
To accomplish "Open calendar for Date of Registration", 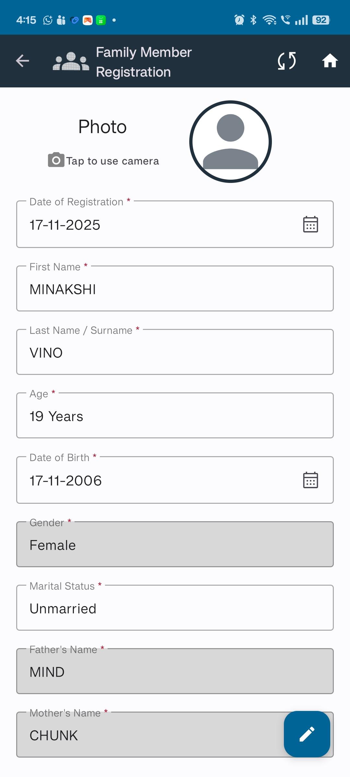I will coord(310,224).
